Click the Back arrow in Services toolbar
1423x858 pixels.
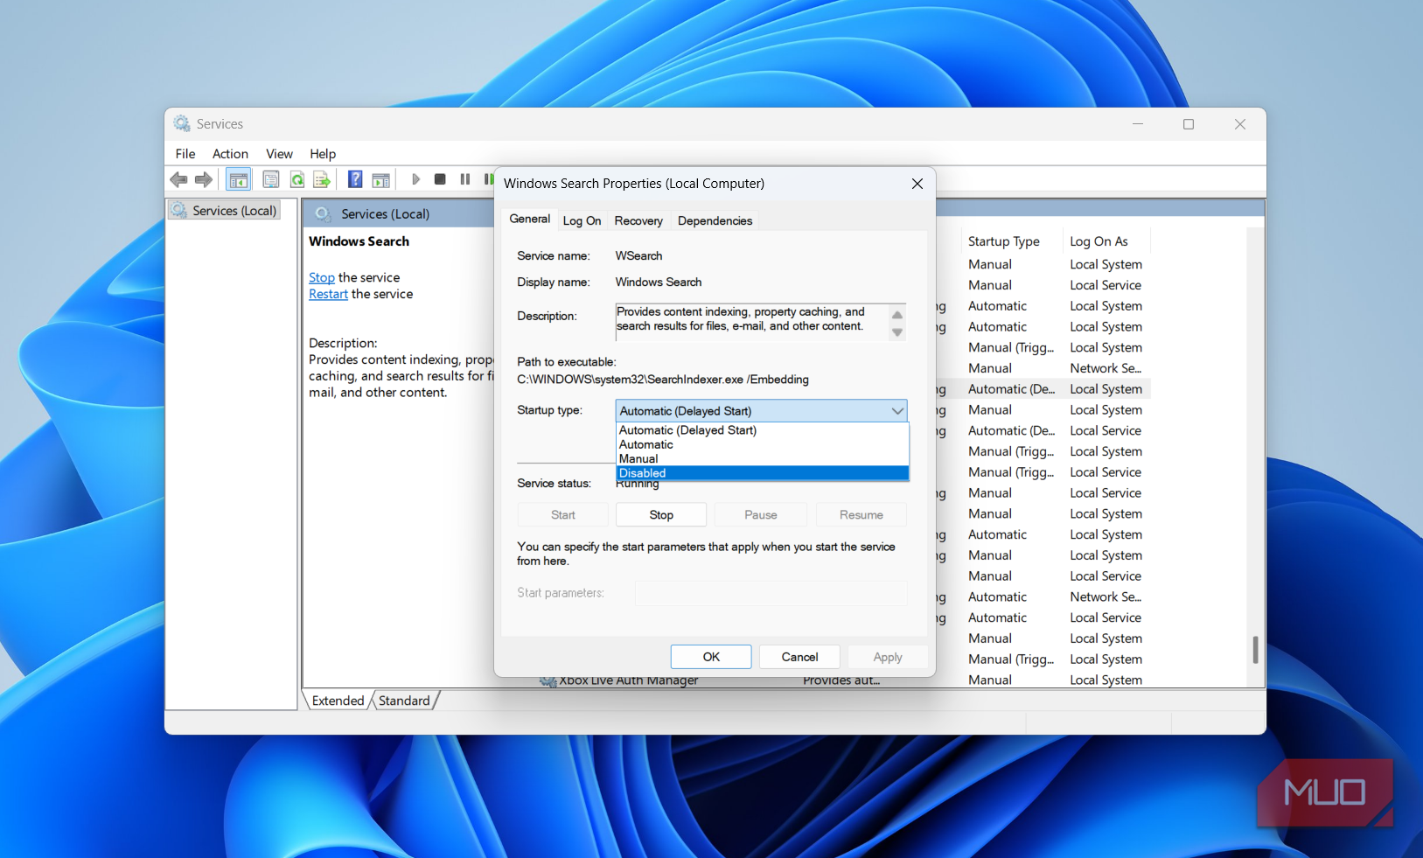point(178,179)
